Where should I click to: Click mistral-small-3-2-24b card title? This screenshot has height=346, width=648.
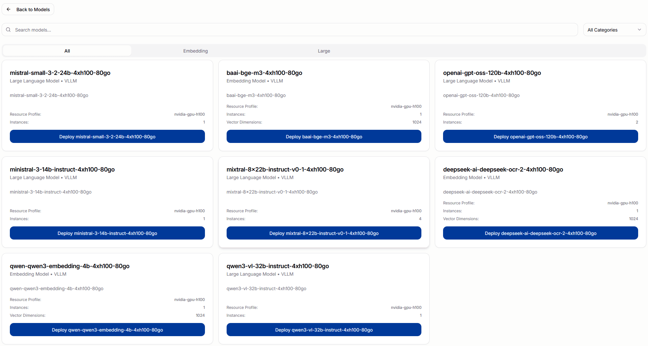[60, 73]
